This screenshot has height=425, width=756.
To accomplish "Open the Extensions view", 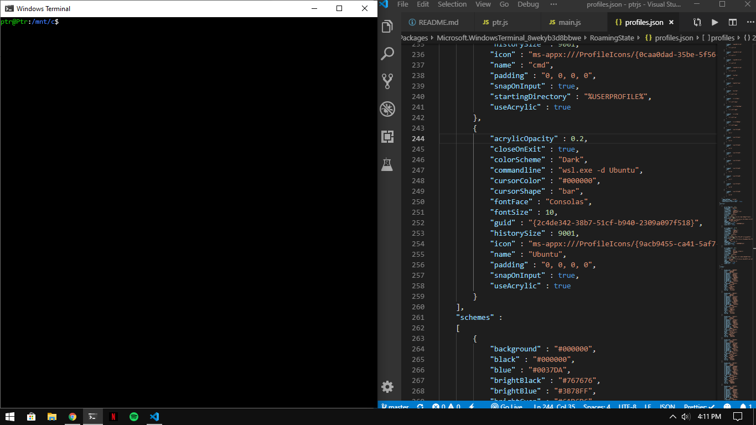I will 387,137.
